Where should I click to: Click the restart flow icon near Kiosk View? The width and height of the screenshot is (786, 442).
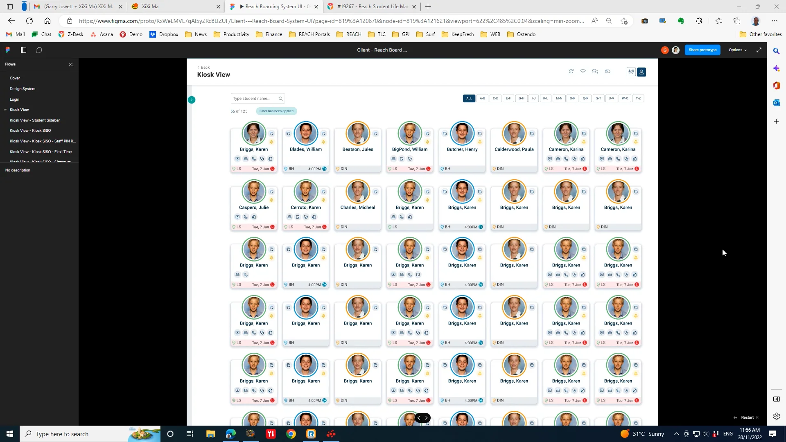[x=571, y=71]
